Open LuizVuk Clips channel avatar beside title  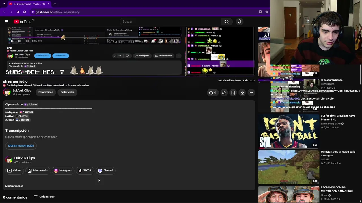pos(7,92)
